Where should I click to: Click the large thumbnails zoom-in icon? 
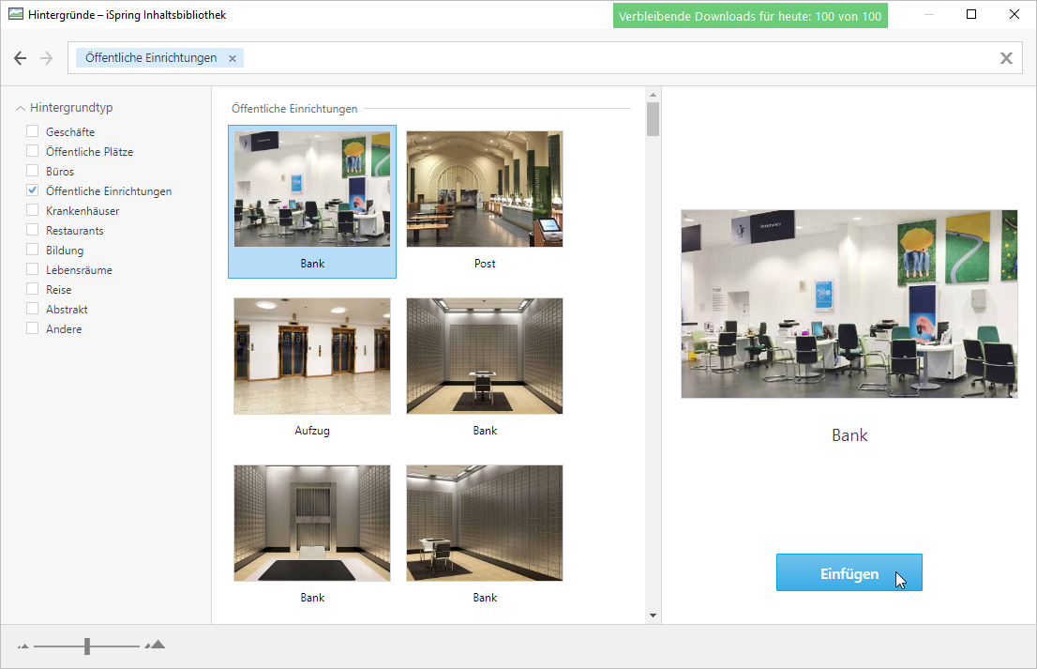[156, 646]
